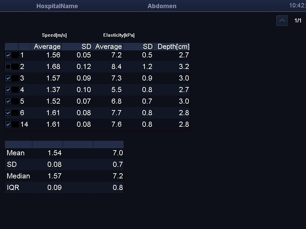Click the speed Average column header

point(47,47)
